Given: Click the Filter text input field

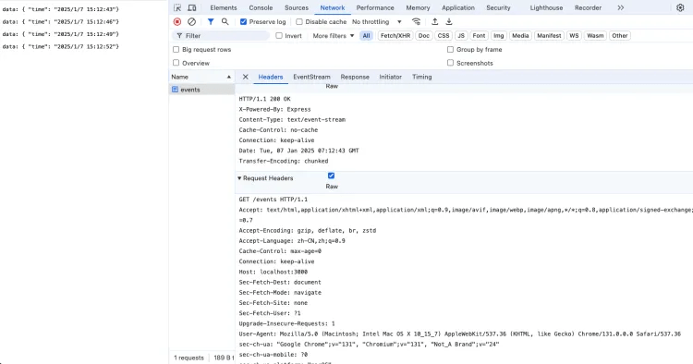Looking at the screenshot, I should [x=221, y=36].
